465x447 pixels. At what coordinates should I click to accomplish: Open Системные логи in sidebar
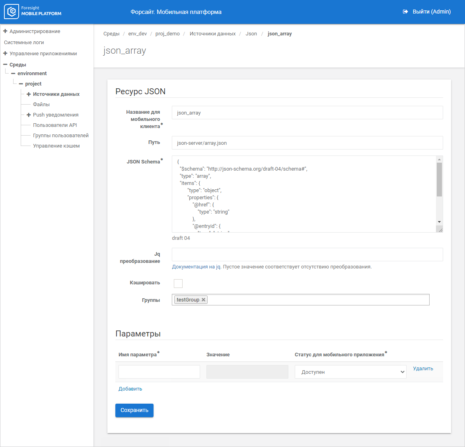pos(24,42)
